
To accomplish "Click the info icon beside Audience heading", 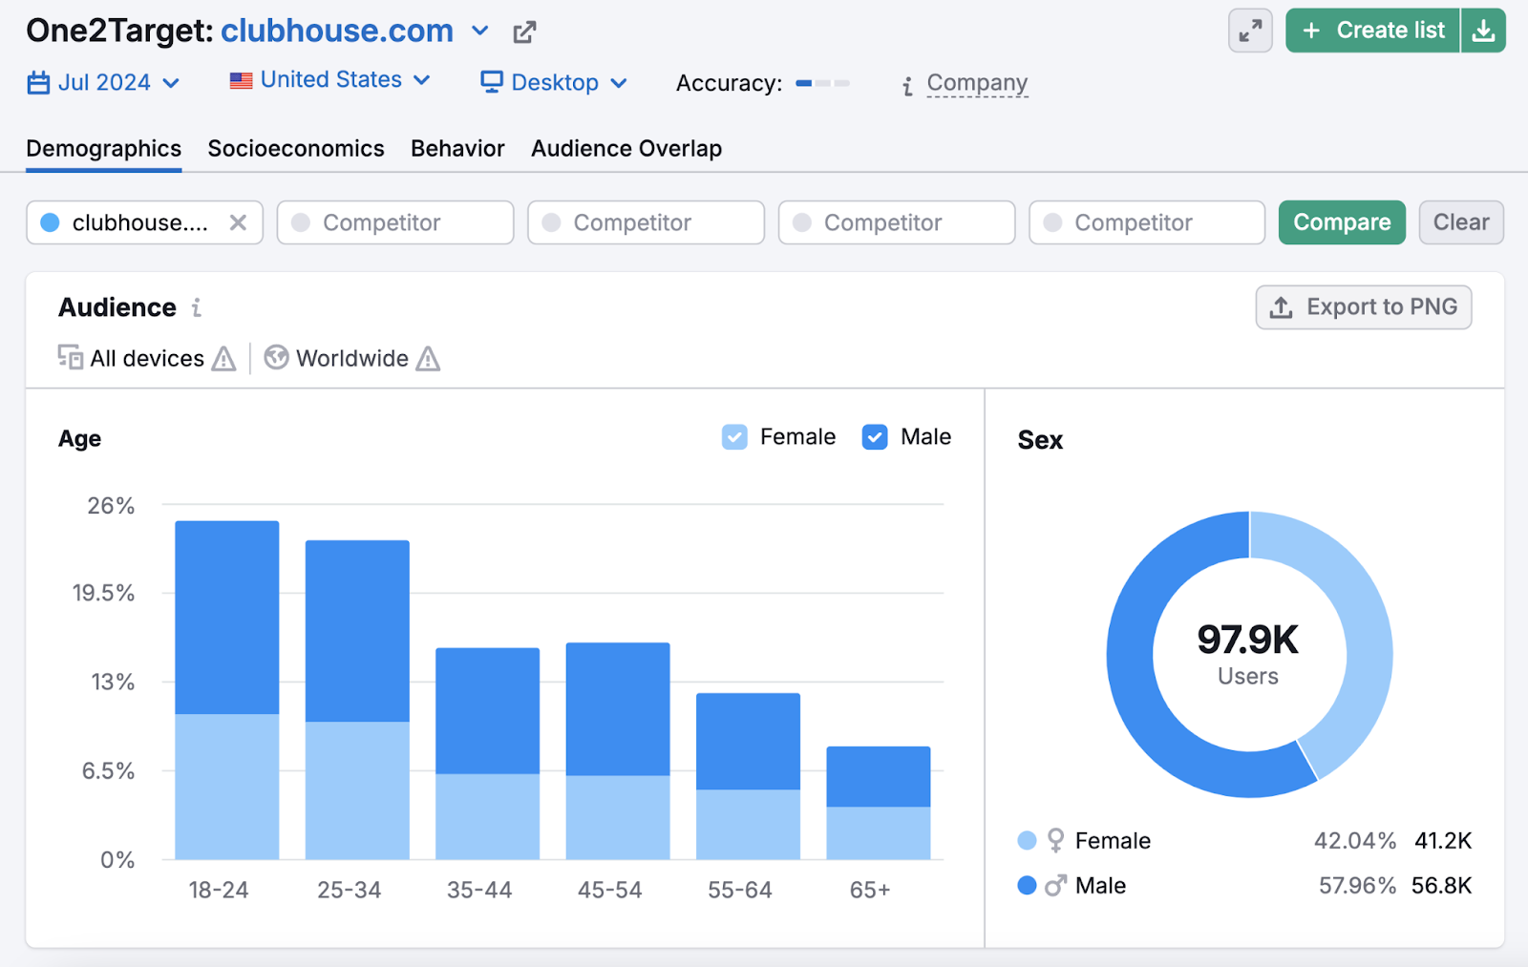I will tap(197, 307).
